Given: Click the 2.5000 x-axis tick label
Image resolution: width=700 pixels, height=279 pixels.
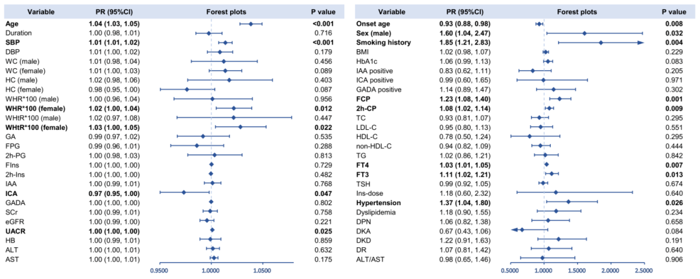Looking at the screenshot, I should [x=643, y=267].
